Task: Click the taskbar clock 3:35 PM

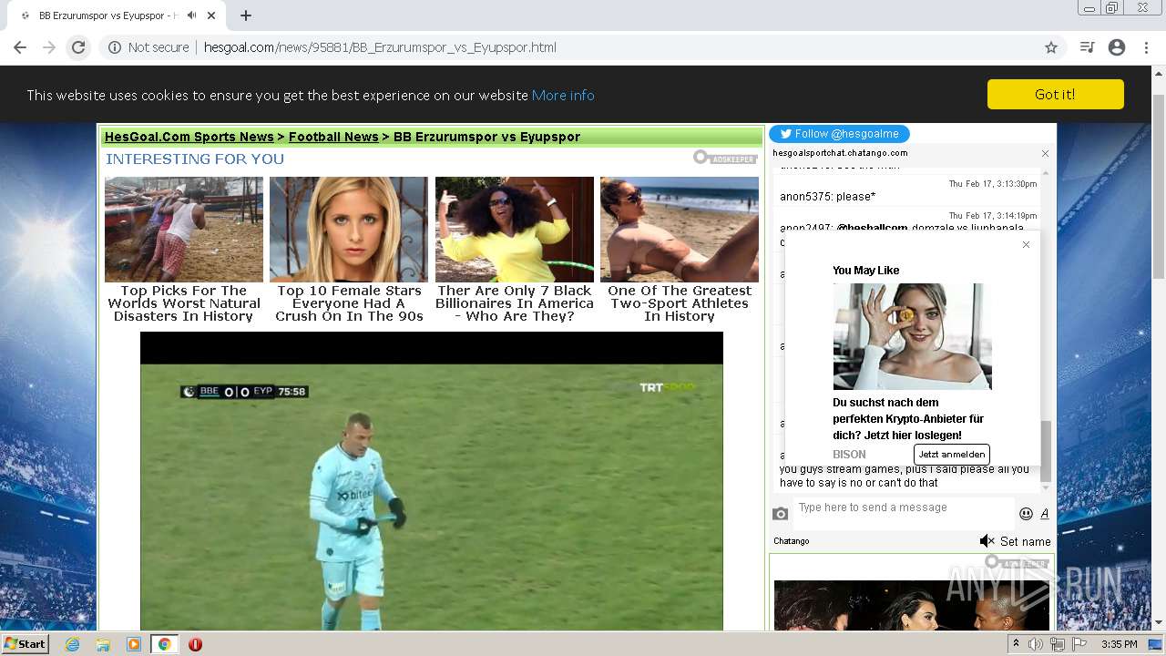Action: tap(1119, 644)
